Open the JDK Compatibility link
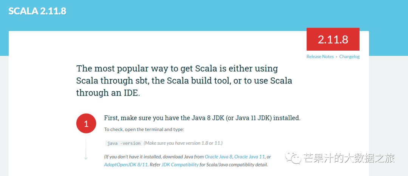 click(180, 165)
